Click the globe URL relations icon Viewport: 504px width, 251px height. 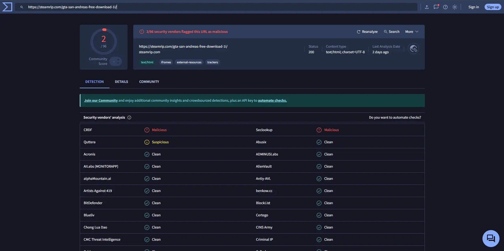(x=413, y=48)
